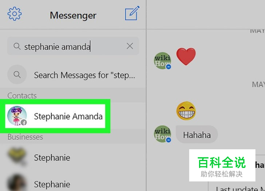Image resolution: width=265 pixels, height=191 pixels.
Task: Start a new message with compose icon
Action: 132,13
